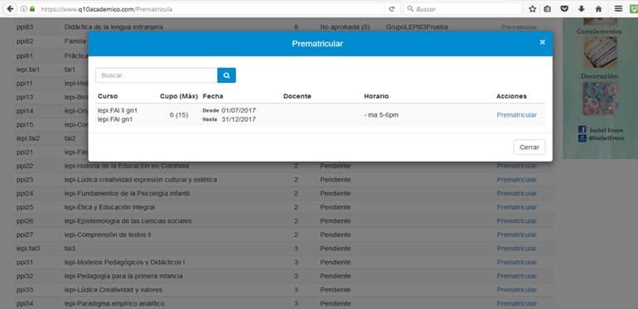
Task: Click the code iepi.fai3 in the table
Action: (28, 249)
